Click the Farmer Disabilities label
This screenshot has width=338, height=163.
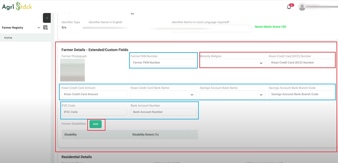(73, 124)
